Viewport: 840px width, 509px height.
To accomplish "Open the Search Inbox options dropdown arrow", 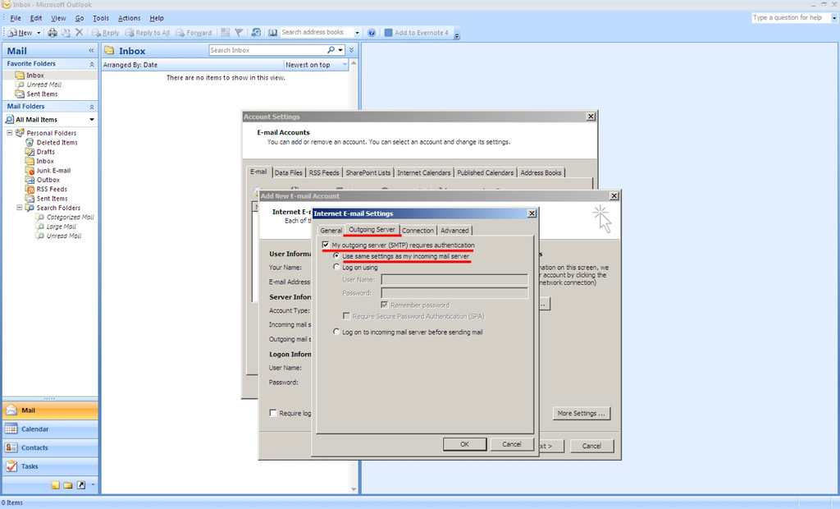I will 340,50.
